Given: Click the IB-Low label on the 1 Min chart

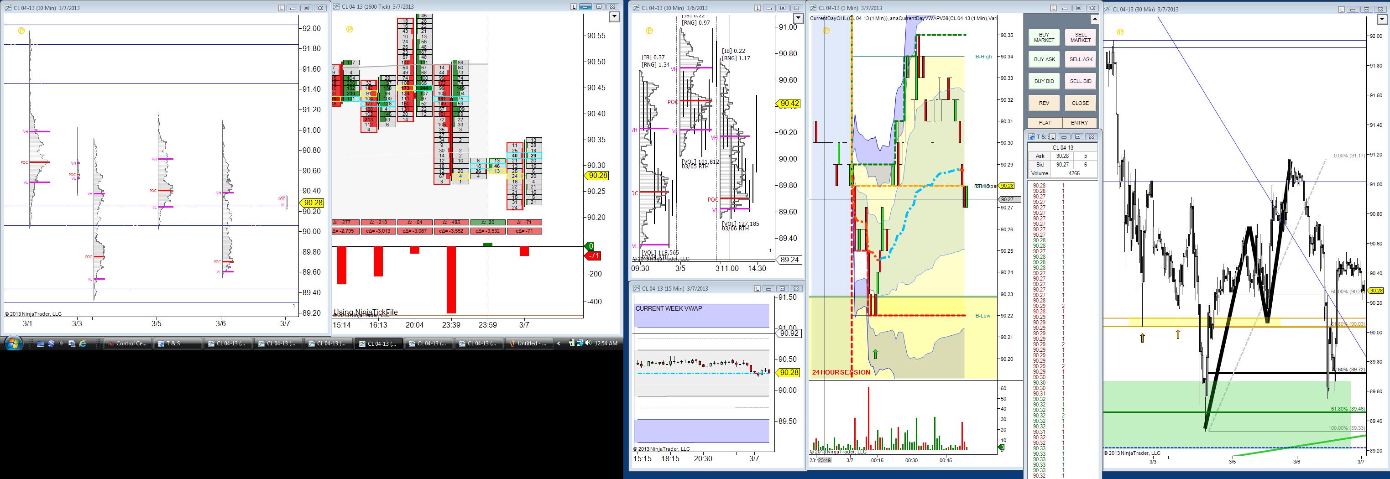Looking at the screenshot, I should click(982, 316).
